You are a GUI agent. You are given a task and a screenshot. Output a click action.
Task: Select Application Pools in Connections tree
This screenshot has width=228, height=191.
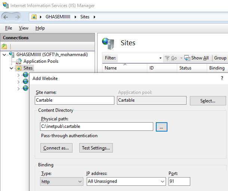[41, 61]
